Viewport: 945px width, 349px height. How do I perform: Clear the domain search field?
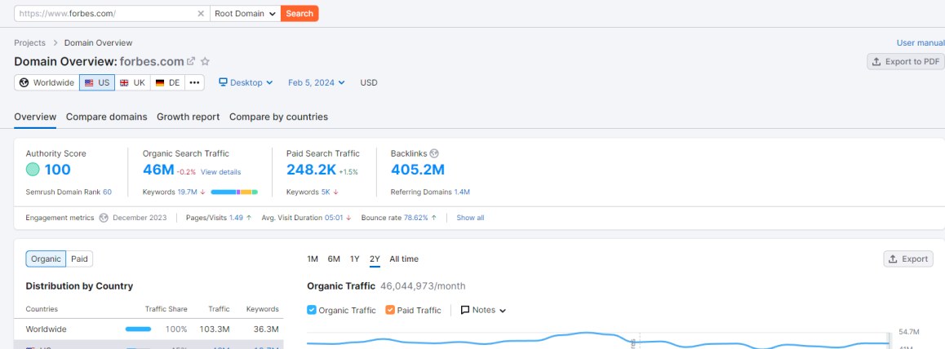coord(201,13)
